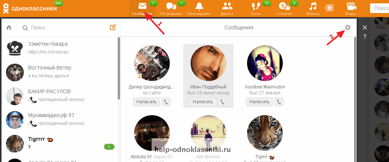Click Написать under Иван Поддубный

203,102
